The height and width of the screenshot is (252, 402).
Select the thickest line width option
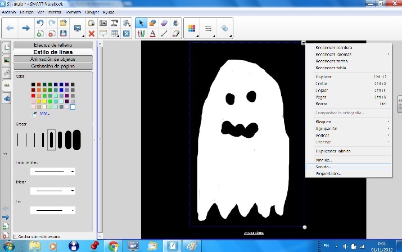pyautogui.click(x=76, y=139)
